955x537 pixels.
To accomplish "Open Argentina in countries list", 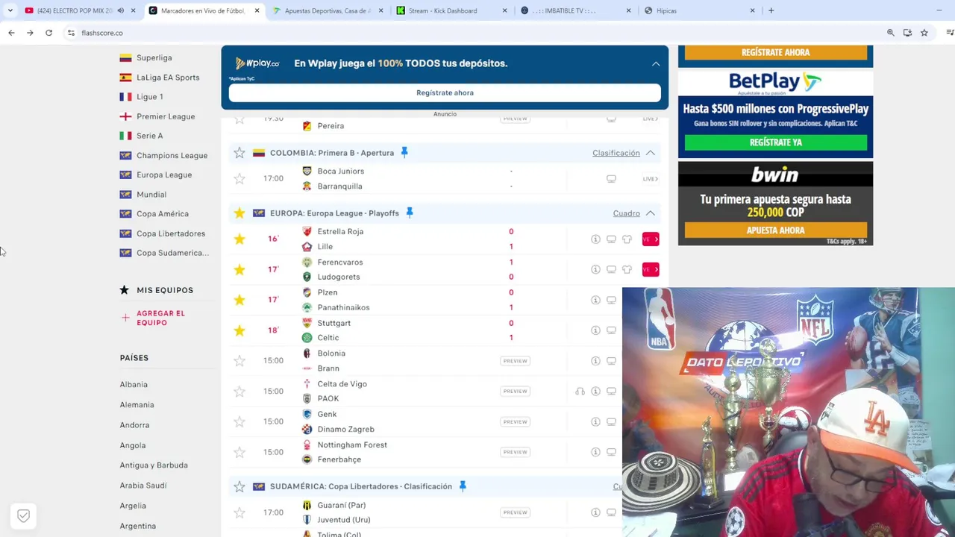I will pyautogui.click(x=138, y=526).
